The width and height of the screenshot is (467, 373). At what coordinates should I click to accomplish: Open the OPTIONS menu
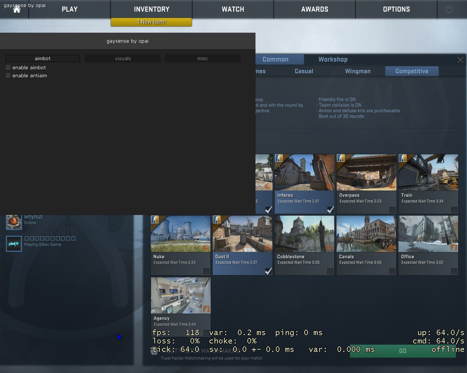tap(396, 9)
